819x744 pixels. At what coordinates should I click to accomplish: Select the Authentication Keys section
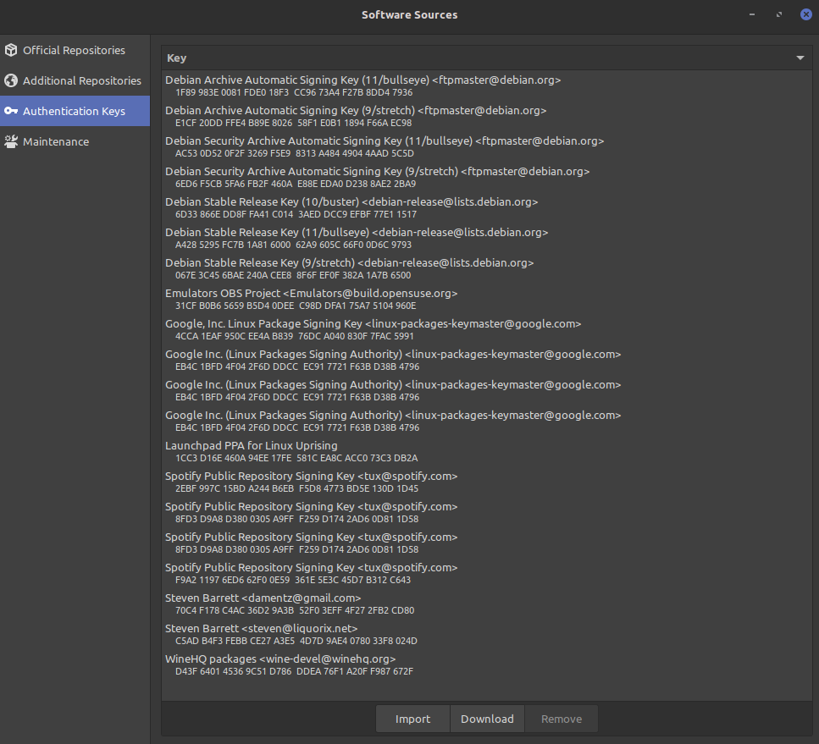point(75,111)
